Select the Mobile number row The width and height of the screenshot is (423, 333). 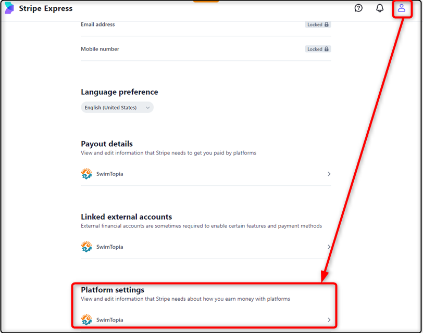(206, 49)
